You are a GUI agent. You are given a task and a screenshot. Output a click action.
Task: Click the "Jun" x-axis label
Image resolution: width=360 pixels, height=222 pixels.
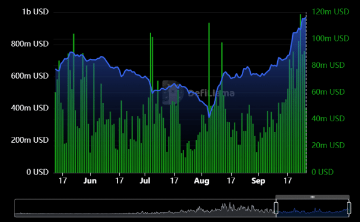tap(90, 181)
